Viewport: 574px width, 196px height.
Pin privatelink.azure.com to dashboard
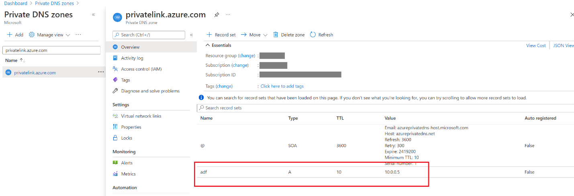217,15
